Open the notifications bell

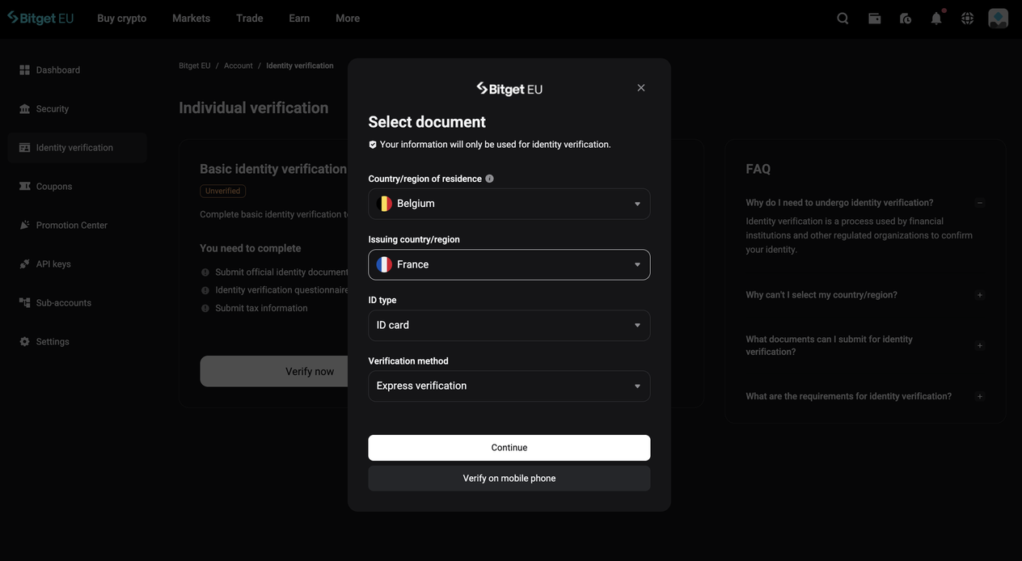pyautogui.click(x=936, y=18)
